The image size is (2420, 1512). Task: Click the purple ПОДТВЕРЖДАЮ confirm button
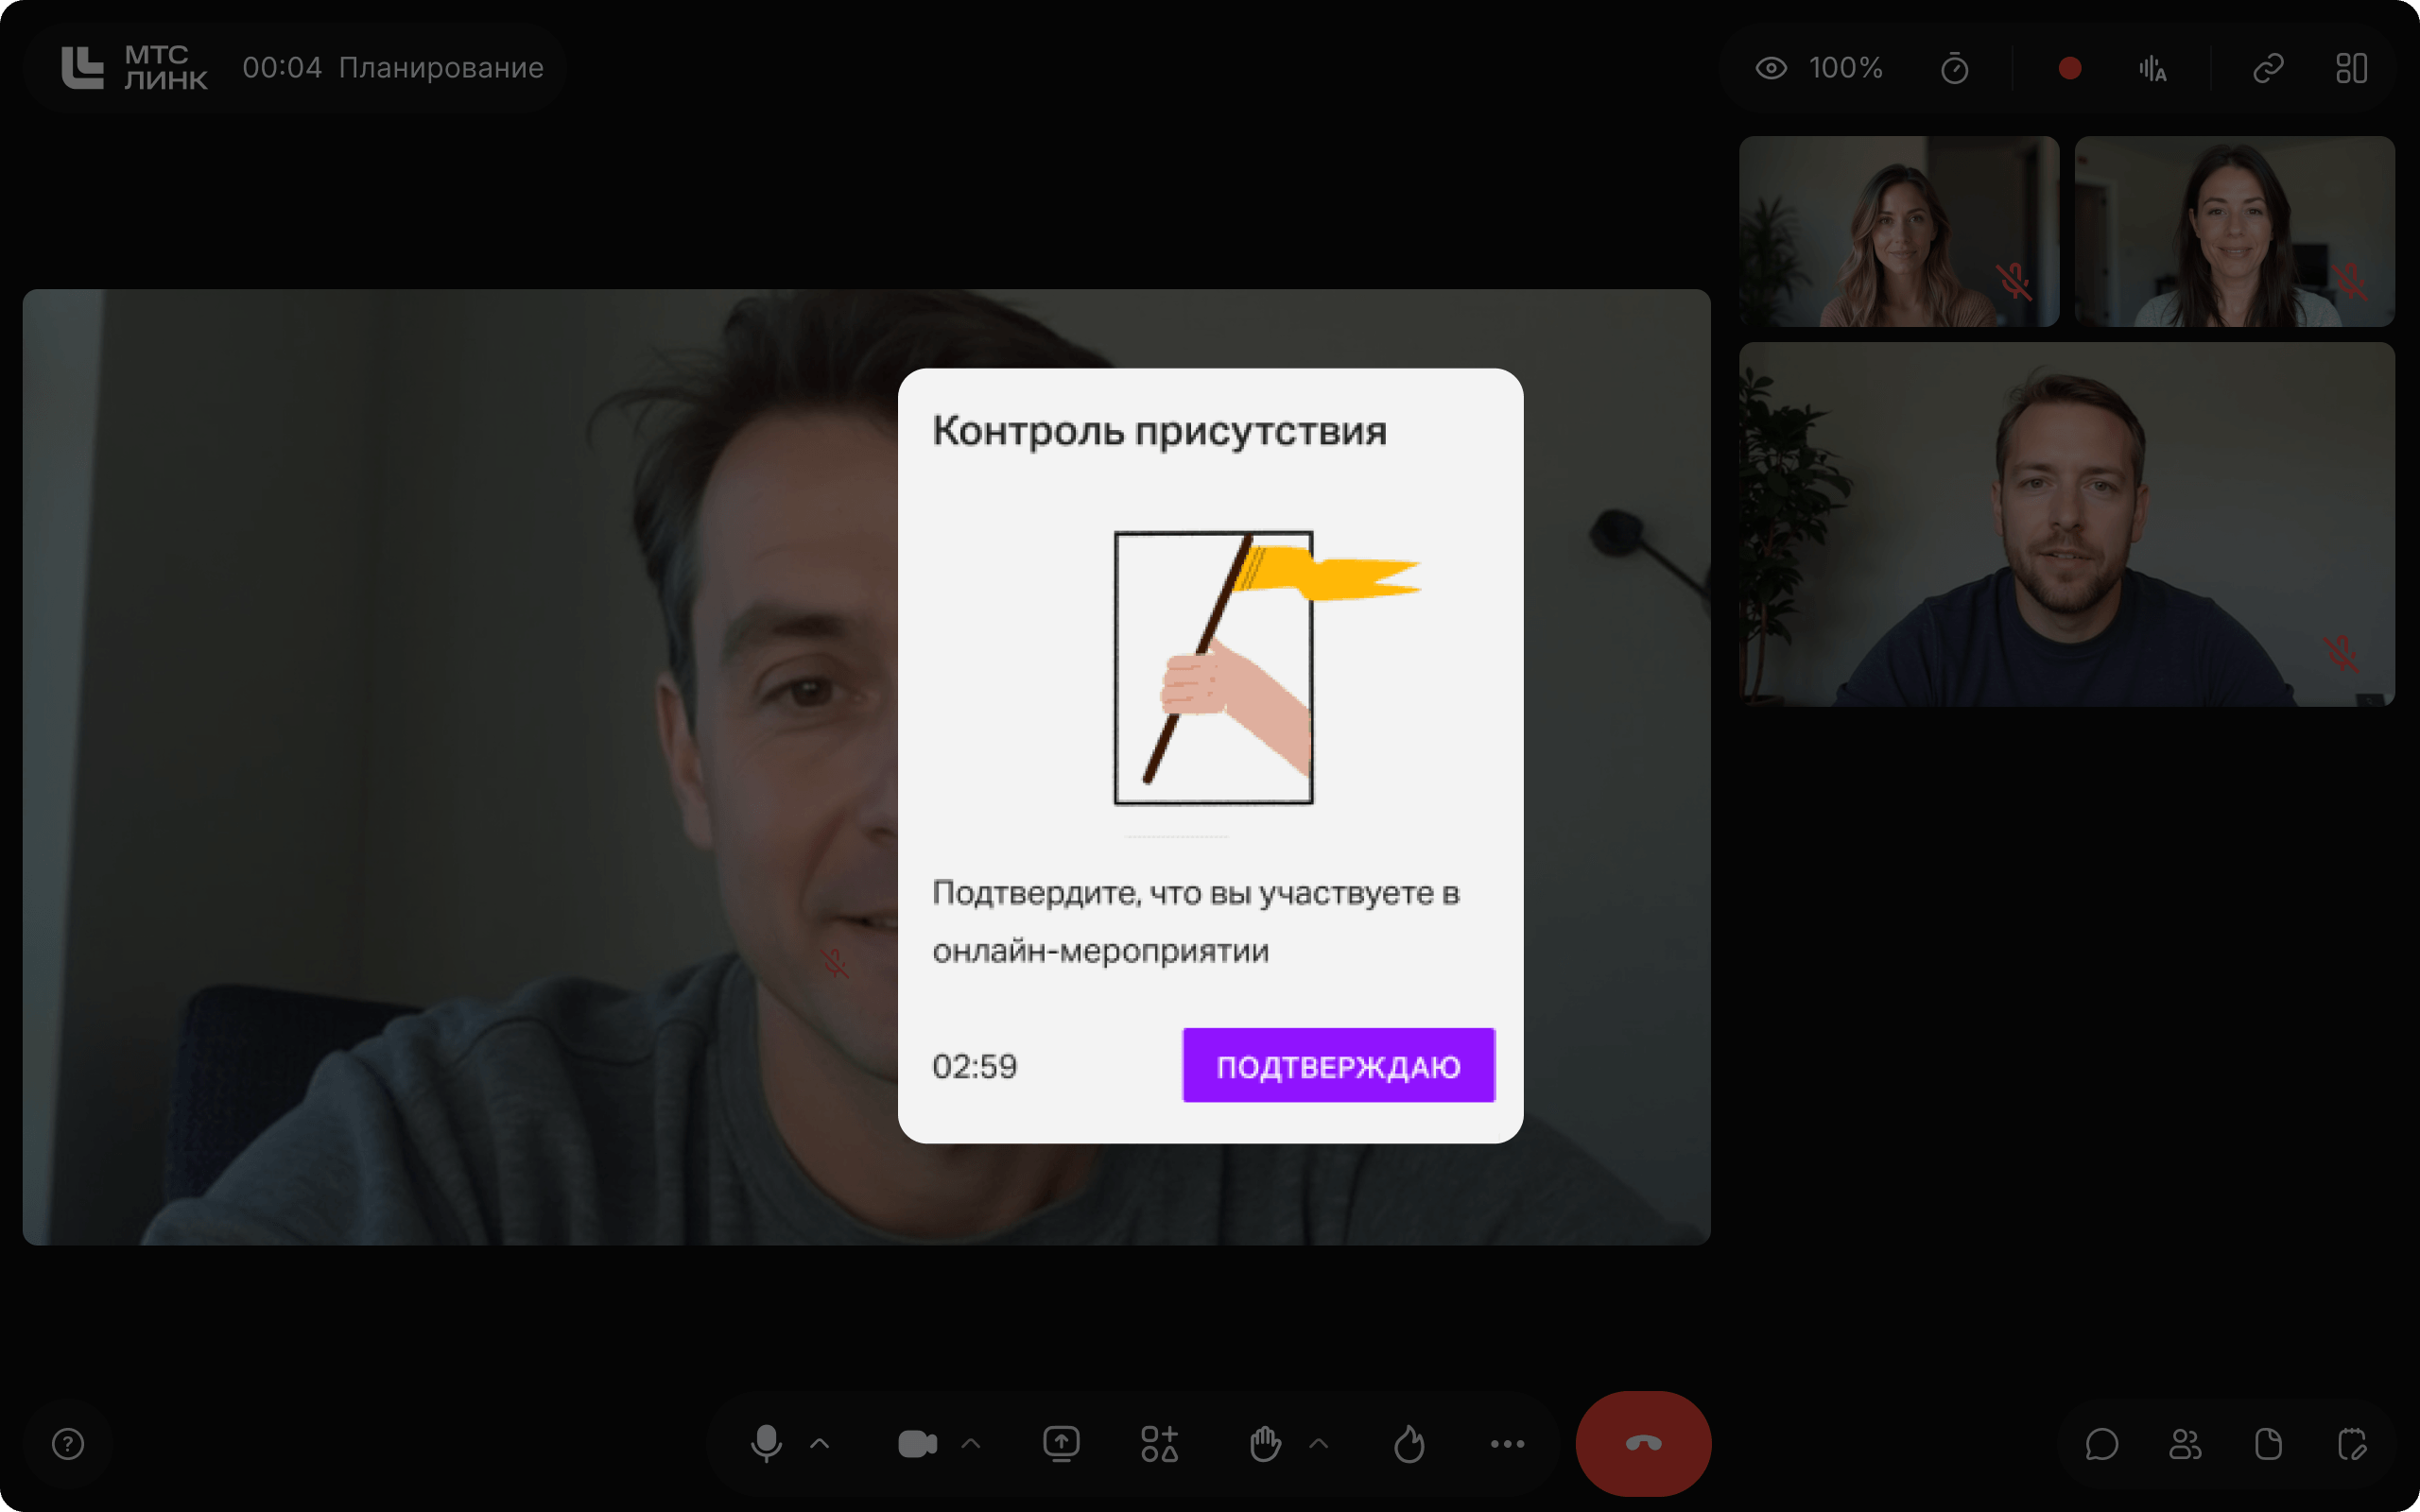tap(1338, 1066)
